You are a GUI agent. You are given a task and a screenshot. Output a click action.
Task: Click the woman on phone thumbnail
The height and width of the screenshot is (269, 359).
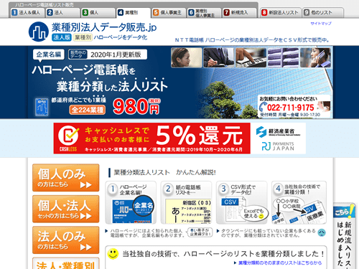(315, 57)
